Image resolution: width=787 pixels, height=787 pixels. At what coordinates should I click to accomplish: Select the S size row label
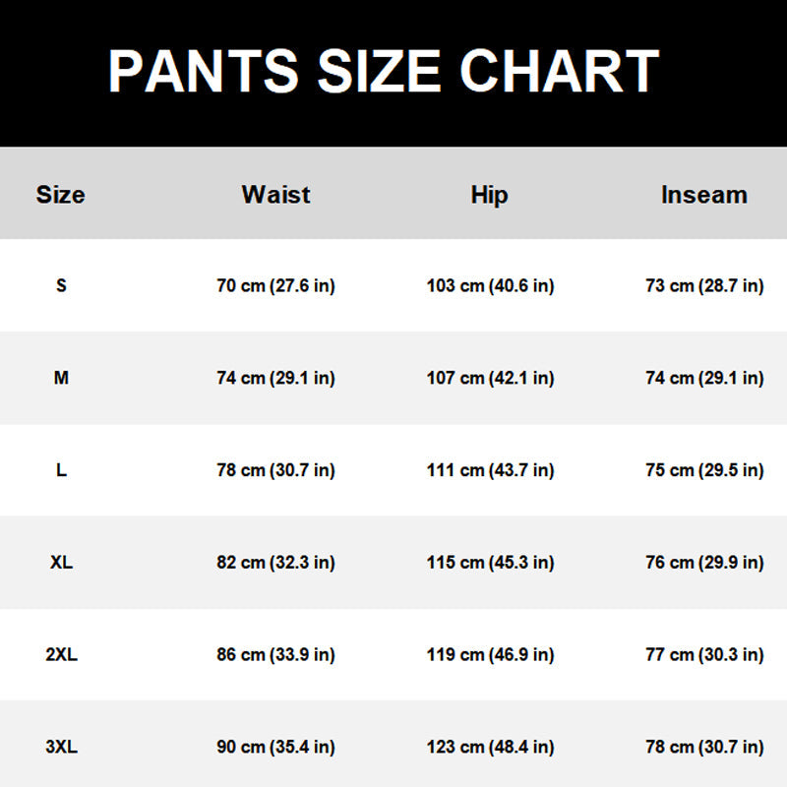pyautogui.click(x=61, y=286)
